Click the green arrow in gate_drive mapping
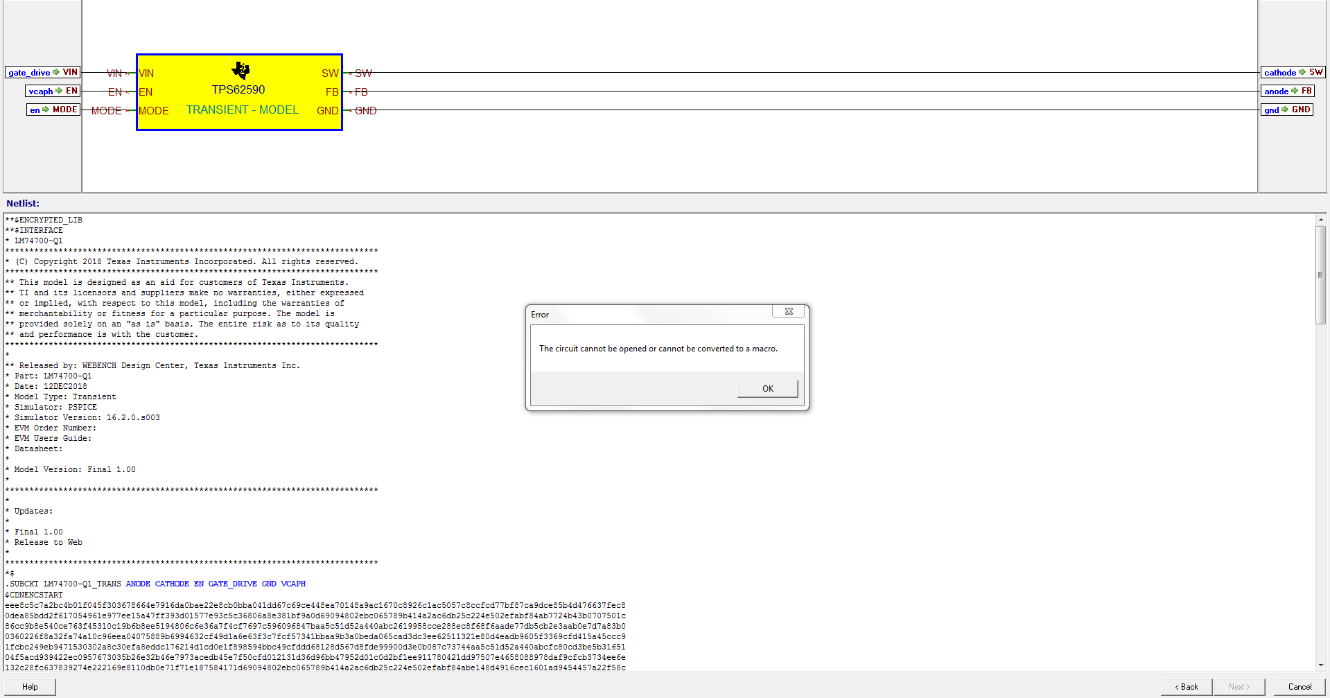The width and height of the screenshot is (1330, 698). [56, 72]
